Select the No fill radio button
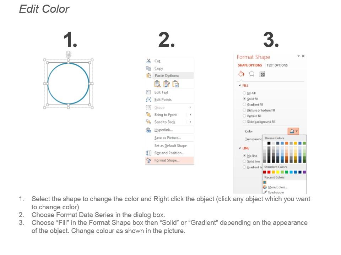This screenshot has height=255, width=341. [x=244, y=93]
